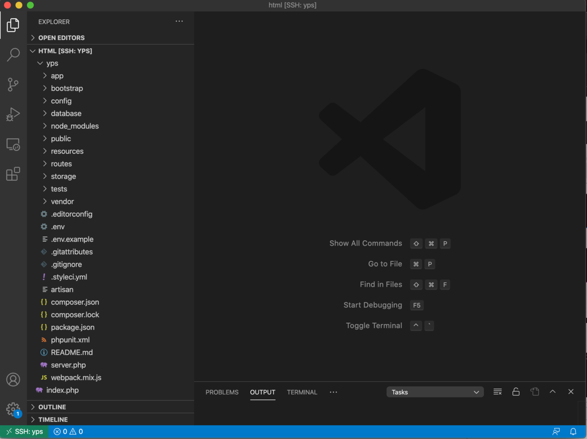587x439 pixels.
Task: Click the Open Log File icon
Action: [535, 392]
